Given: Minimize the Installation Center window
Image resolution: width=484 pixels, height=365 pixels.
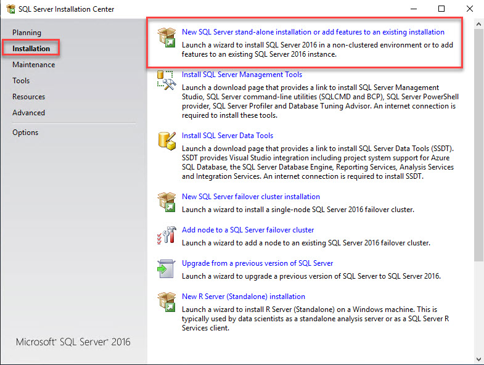Looking at the screenshot, I should coord(414,9).
